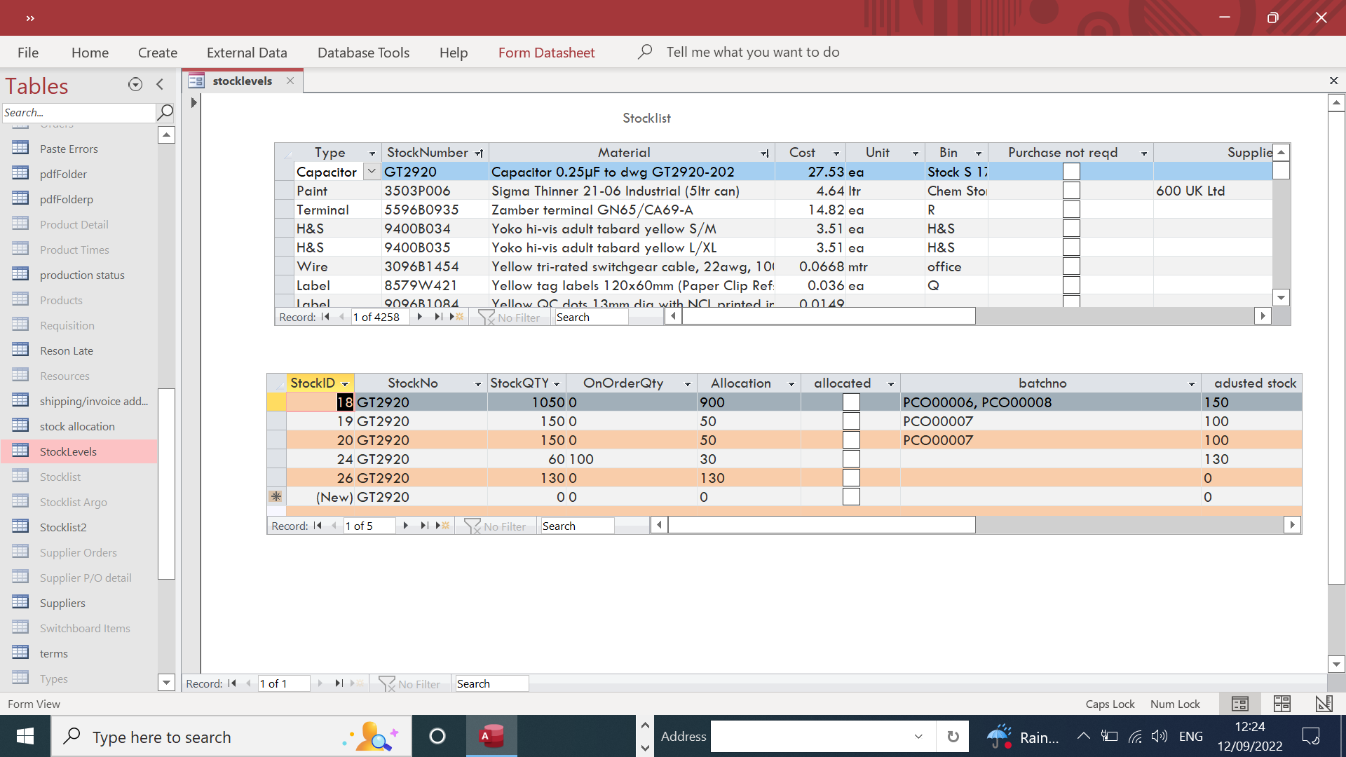1346x757 pixels.
Task: Switch to Design view icon in status bar
Action: (1324, 704)
